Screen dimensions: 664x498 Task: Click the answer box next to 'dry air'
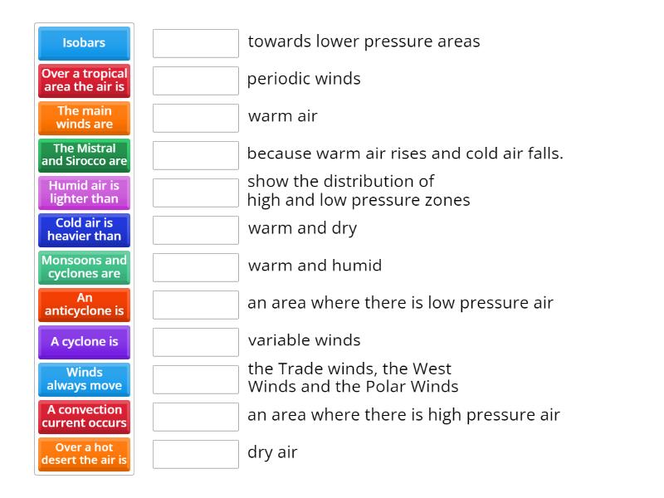[195, 453]
